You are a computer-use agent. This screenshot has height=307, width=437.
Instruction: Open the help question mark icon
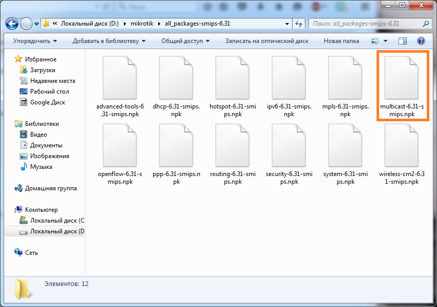pyautogui.click(x=421, y=41)
